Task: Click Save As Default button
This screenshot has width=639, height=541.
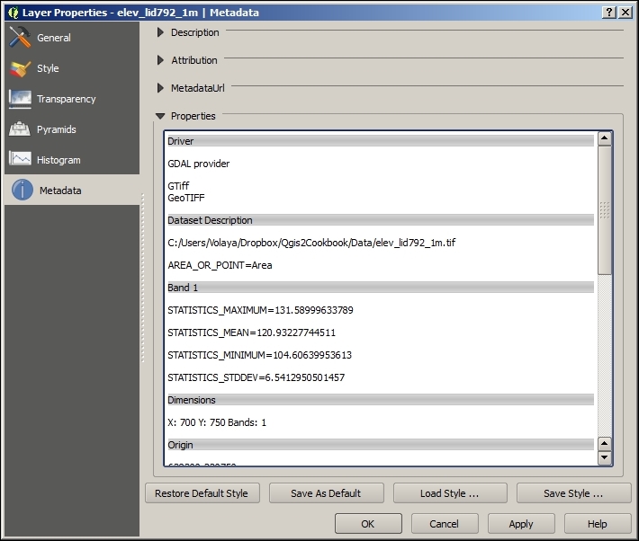Action: click(x=326, y=493)
